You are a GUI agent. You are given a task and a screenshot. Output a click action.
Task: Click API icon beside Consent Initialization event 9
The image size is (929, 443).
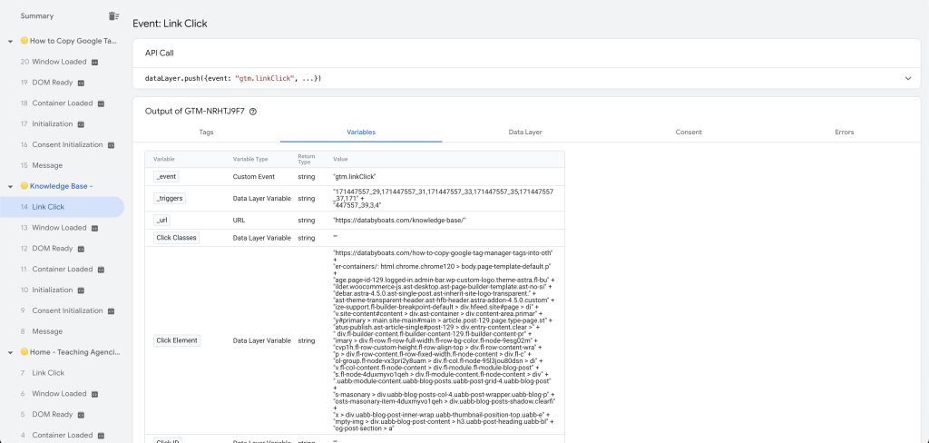pos(111,310)
